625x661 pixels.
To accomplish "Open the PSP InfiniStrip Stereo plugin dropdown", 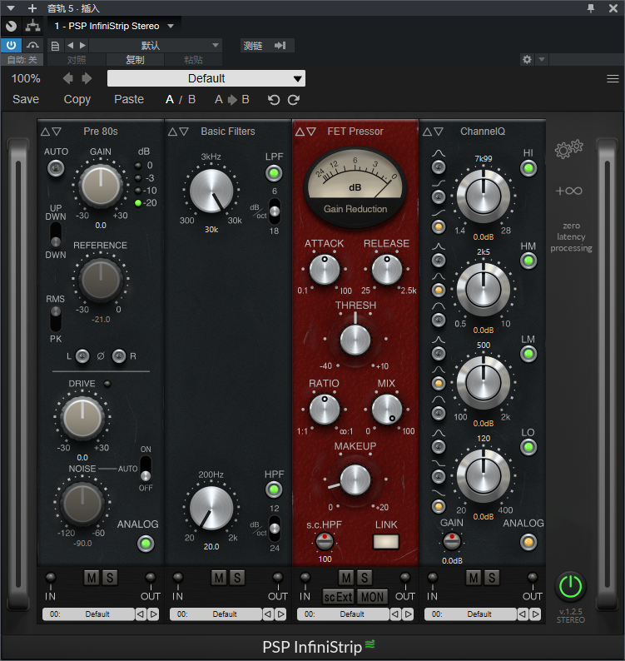I will pyautogui.click(x=114, y=26).
